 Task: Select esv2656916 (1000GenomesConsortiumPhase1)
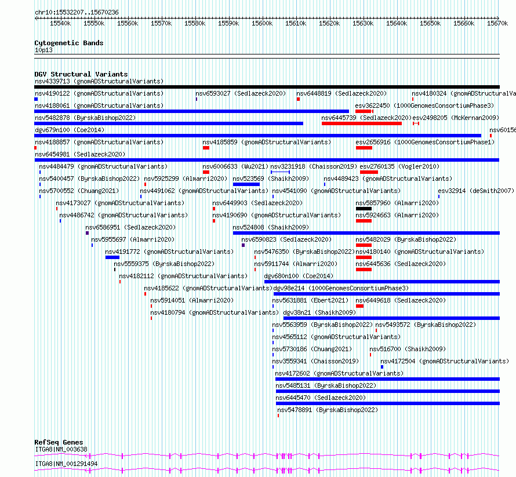[x=425, y=142]
